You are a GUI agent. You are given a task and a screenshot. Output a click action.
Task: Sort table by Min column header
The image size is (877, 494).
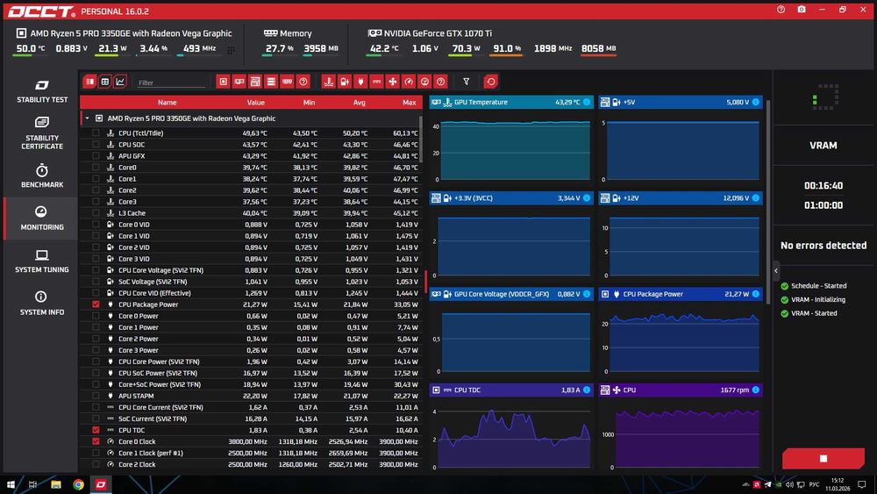pyautogui.click(x=309, y=103)
